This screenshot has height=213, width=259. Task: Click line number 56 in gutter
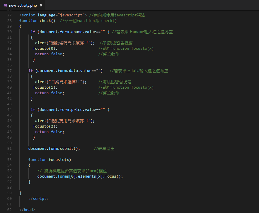[x=9, y=176]
